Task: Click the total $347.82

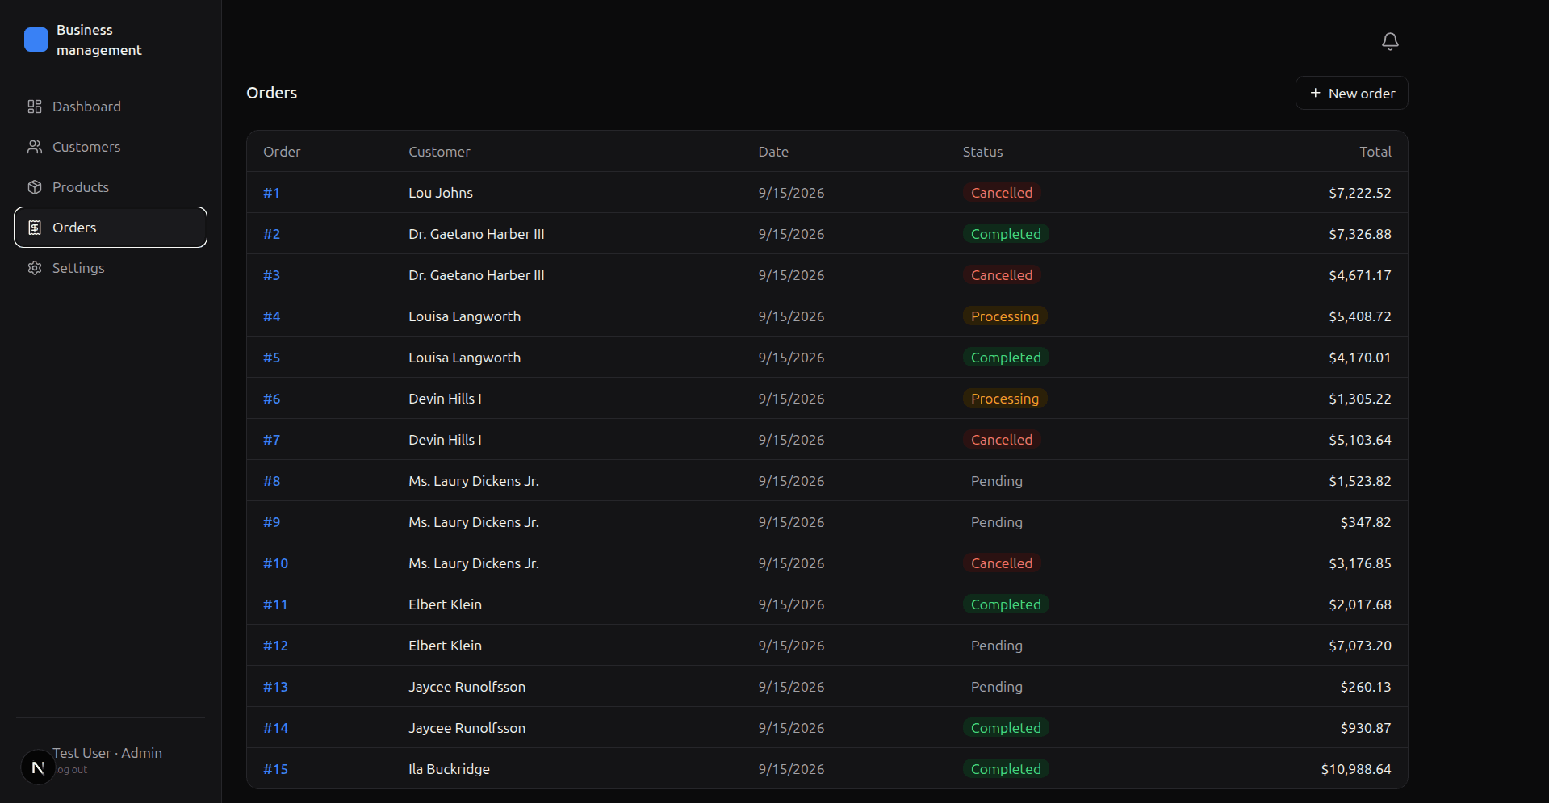Action: coord(1366,522)
